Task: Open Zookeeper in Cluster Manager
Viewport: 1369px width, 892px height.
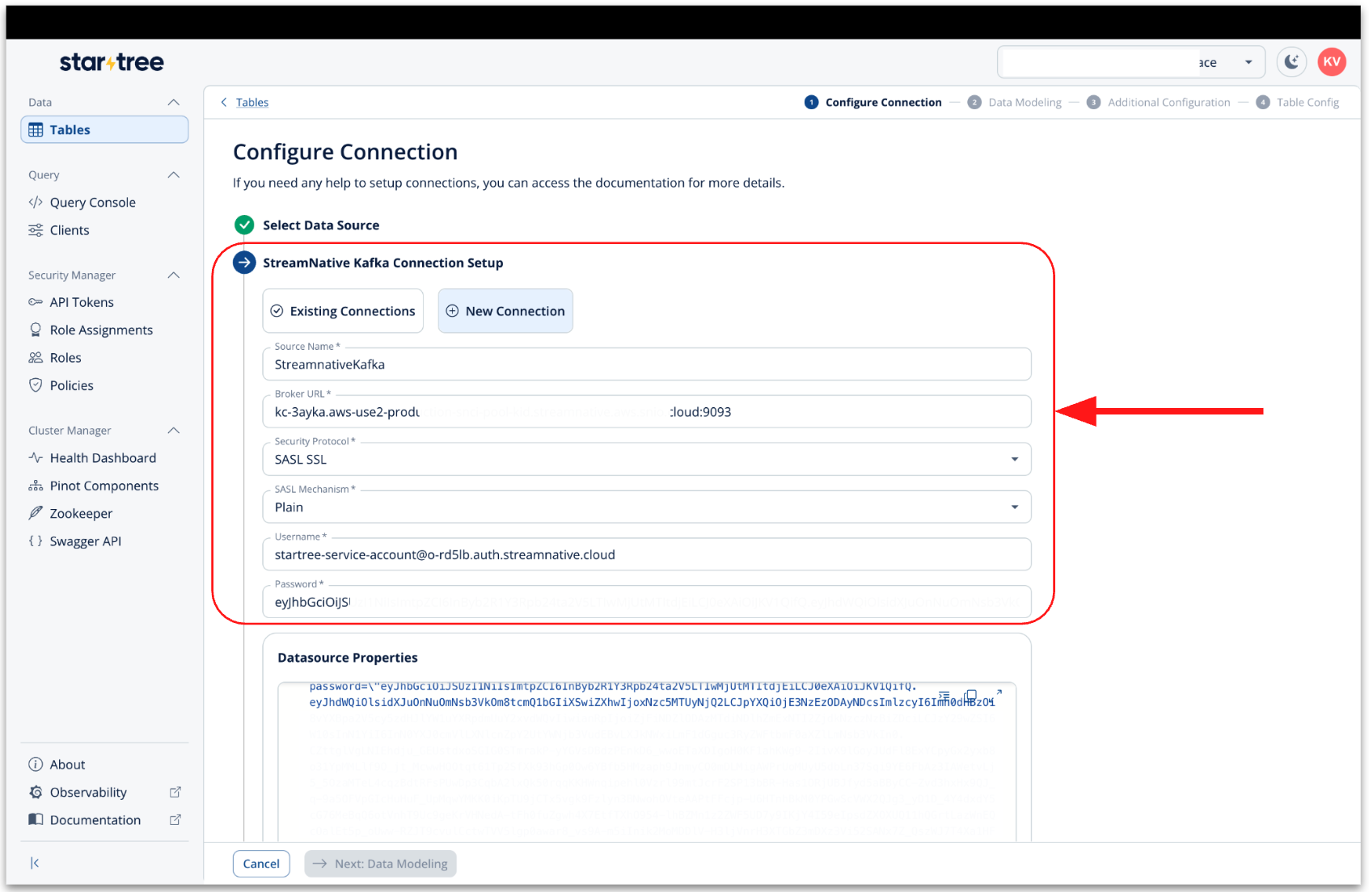Action: tap(81, 514)
